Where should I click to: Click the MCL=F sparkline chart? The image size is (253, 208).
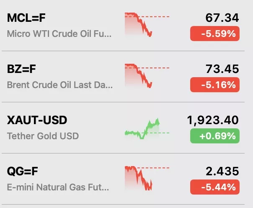click(x=147, y=25)
